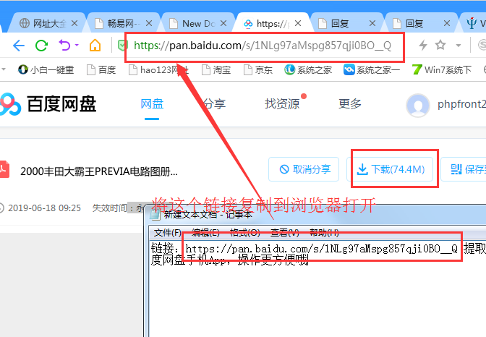This screenshot has width=486, height=337.
Task: Click the Notepad title 新建文本文档 - 记事本
Action: tap(208, 214)
